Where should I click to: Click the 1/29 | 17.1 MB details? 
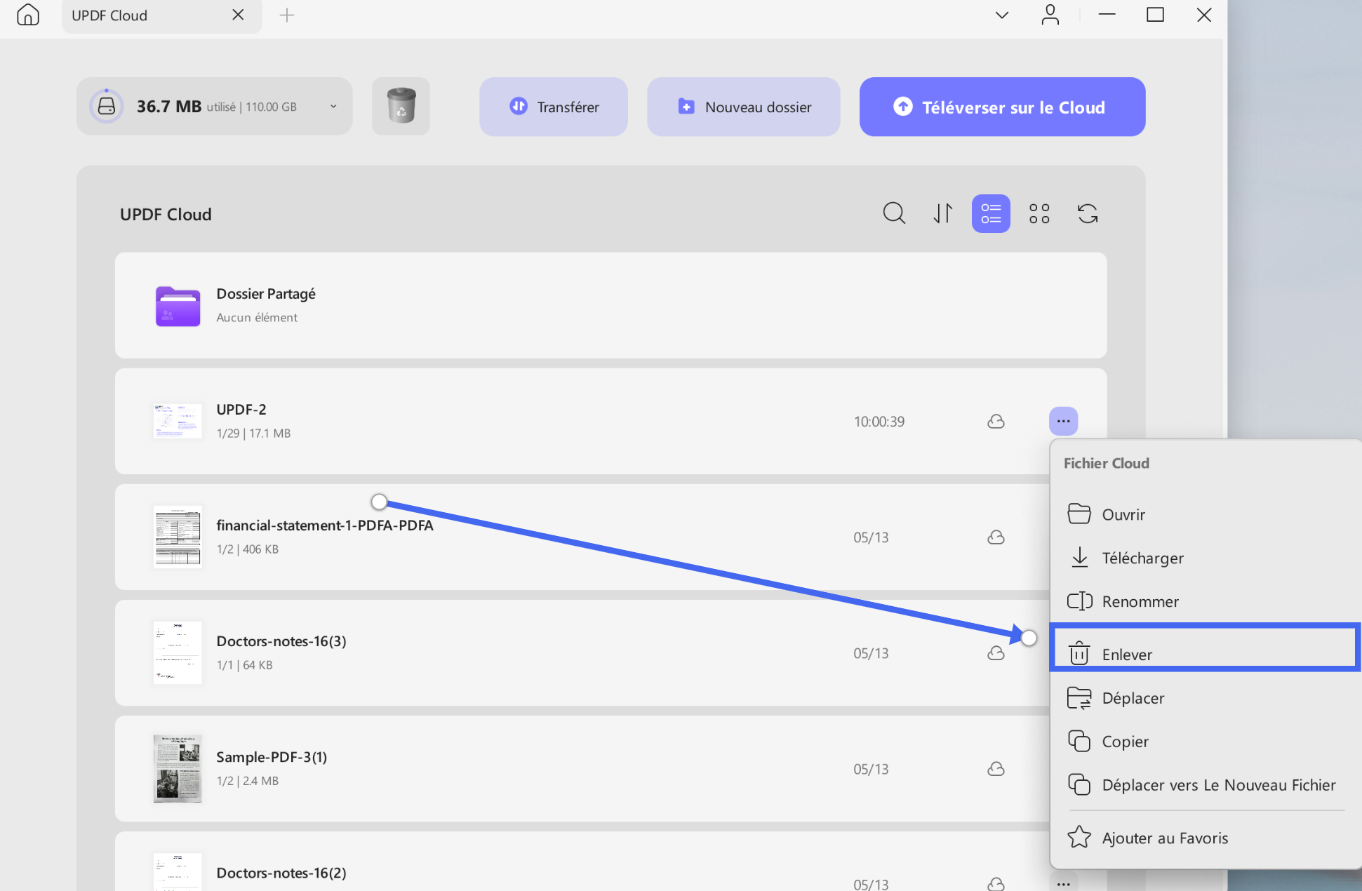click(x=253, y=434)
